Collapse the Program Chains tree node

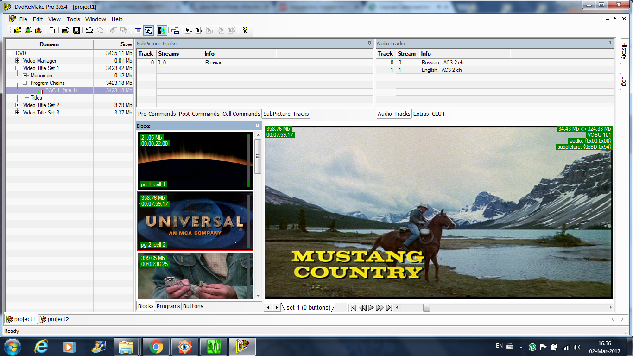[25, 83]
